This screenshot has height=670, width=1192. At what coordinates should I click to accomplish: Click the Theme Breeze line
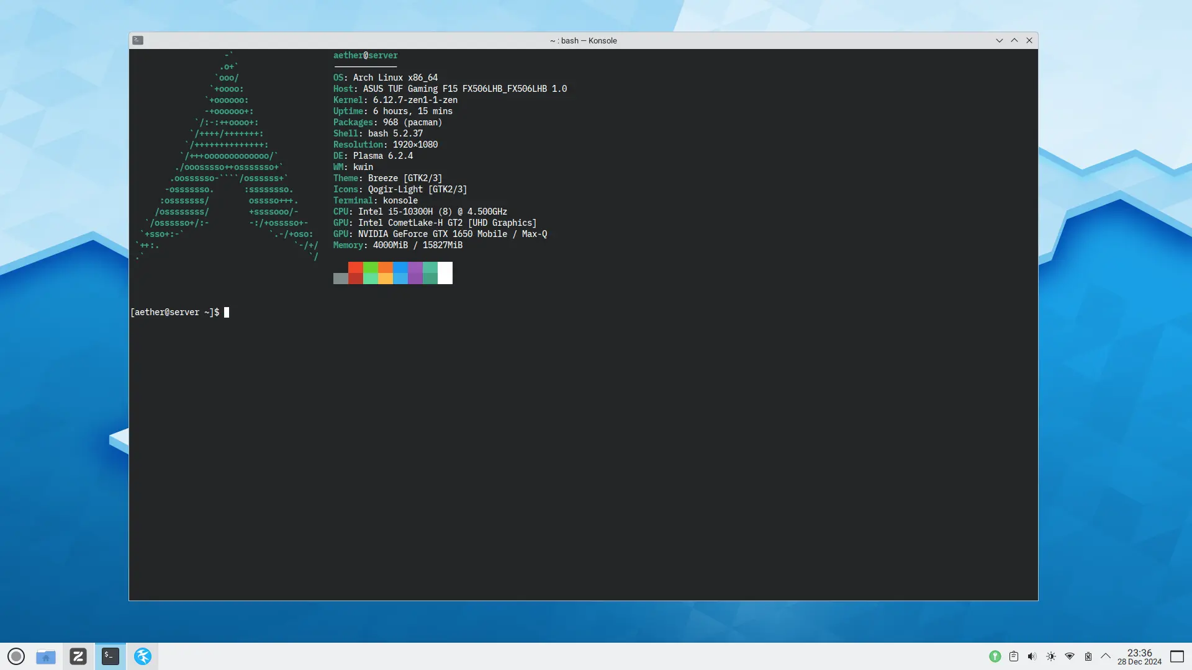pyautogui.click(x=388, y=178)
